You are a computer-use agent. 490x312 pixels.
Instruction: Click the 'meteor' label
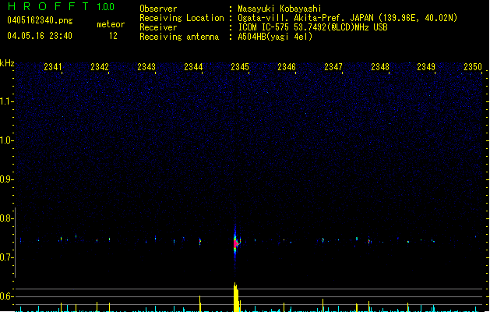coord(111,24)
